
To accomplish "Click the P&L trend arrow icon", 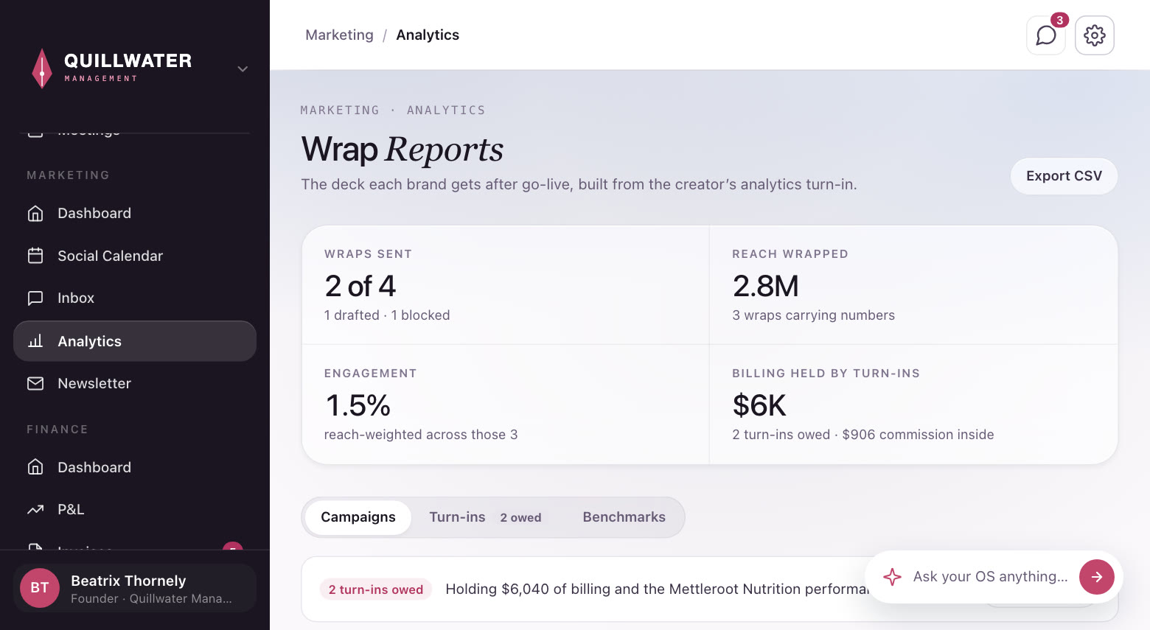I will pyautogui.click(x=35, y=510).
